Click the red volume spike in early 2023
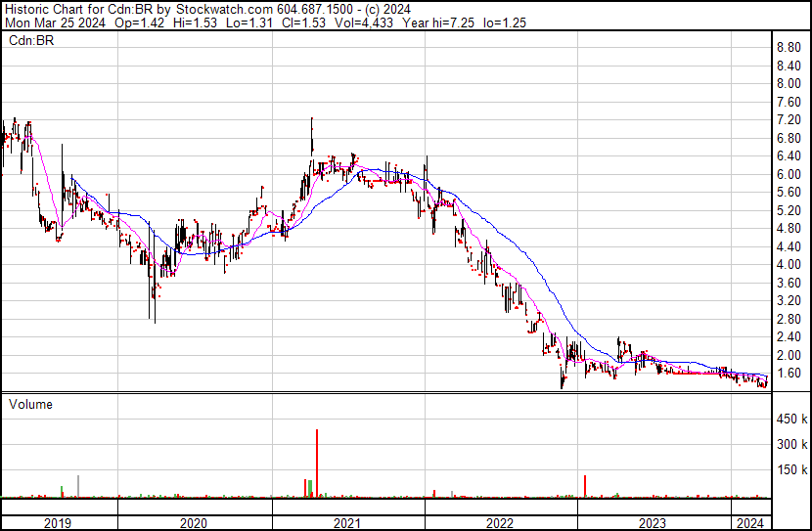This screenshot has width=812, height=531. pyautogui.click(x=585, y=487)
